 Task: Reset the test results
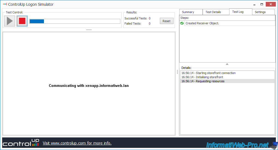coord(166,21)
